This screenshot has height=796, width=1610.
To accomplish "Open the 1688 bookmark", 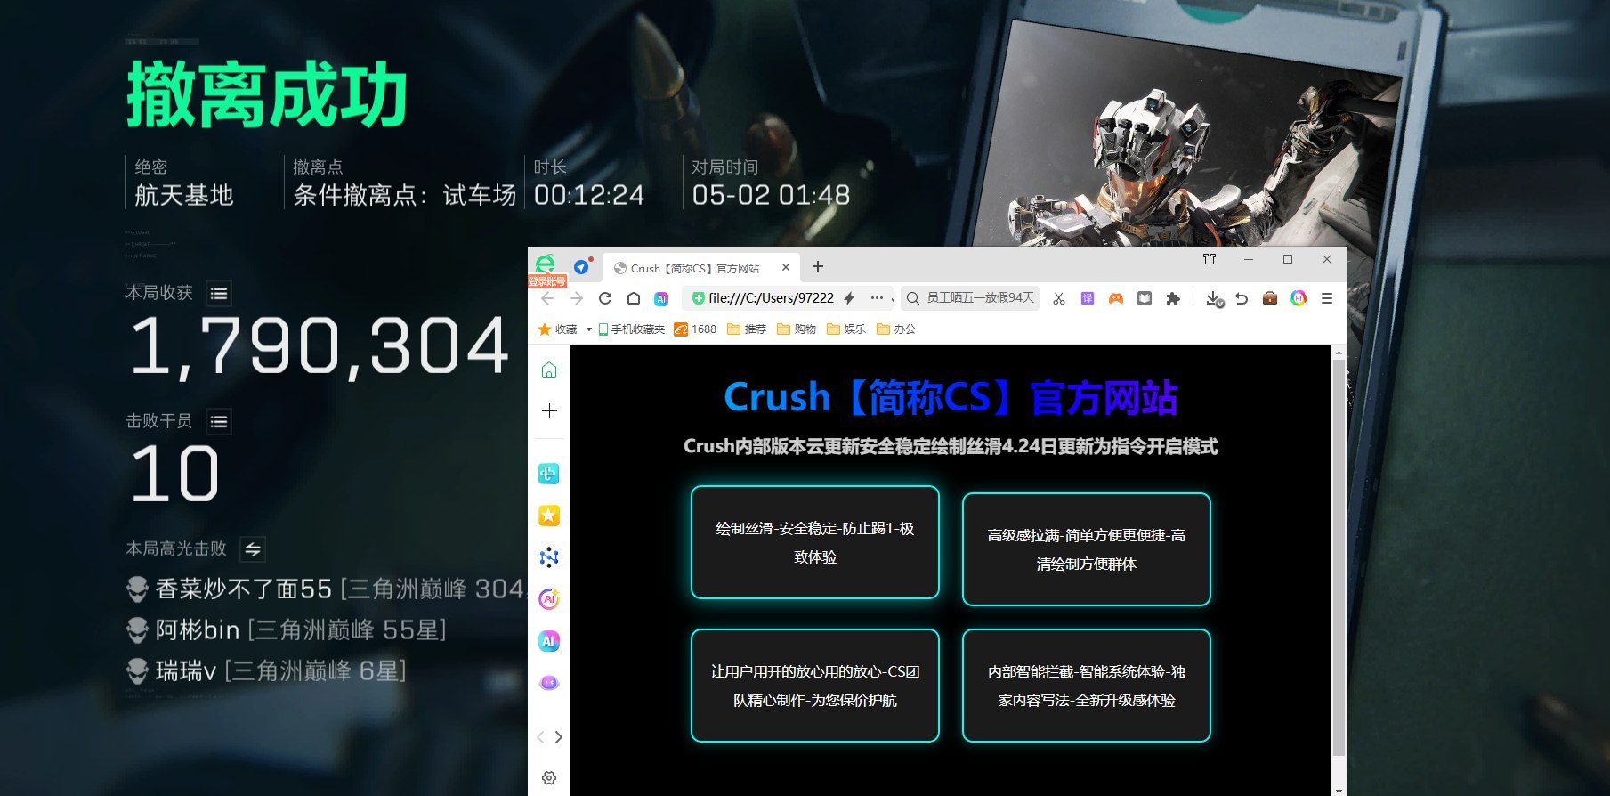I will pyautogui.click(x=695, y=329).
